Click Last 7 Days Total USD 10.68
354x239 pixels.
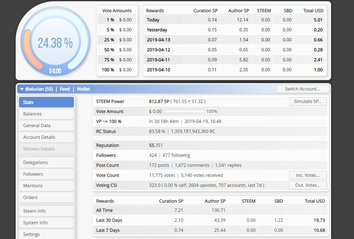coord(319,230)
